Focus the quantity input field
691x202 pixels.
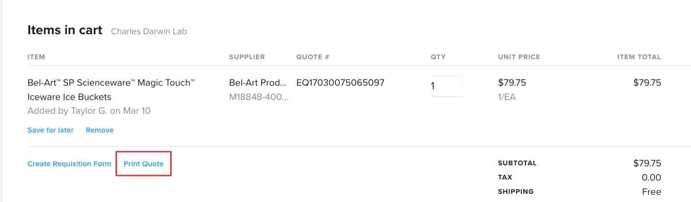pos(447,86)
